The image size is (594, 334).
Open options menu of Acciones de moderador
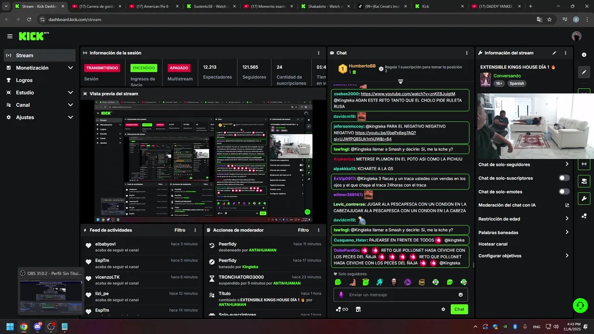coord(318,230)
